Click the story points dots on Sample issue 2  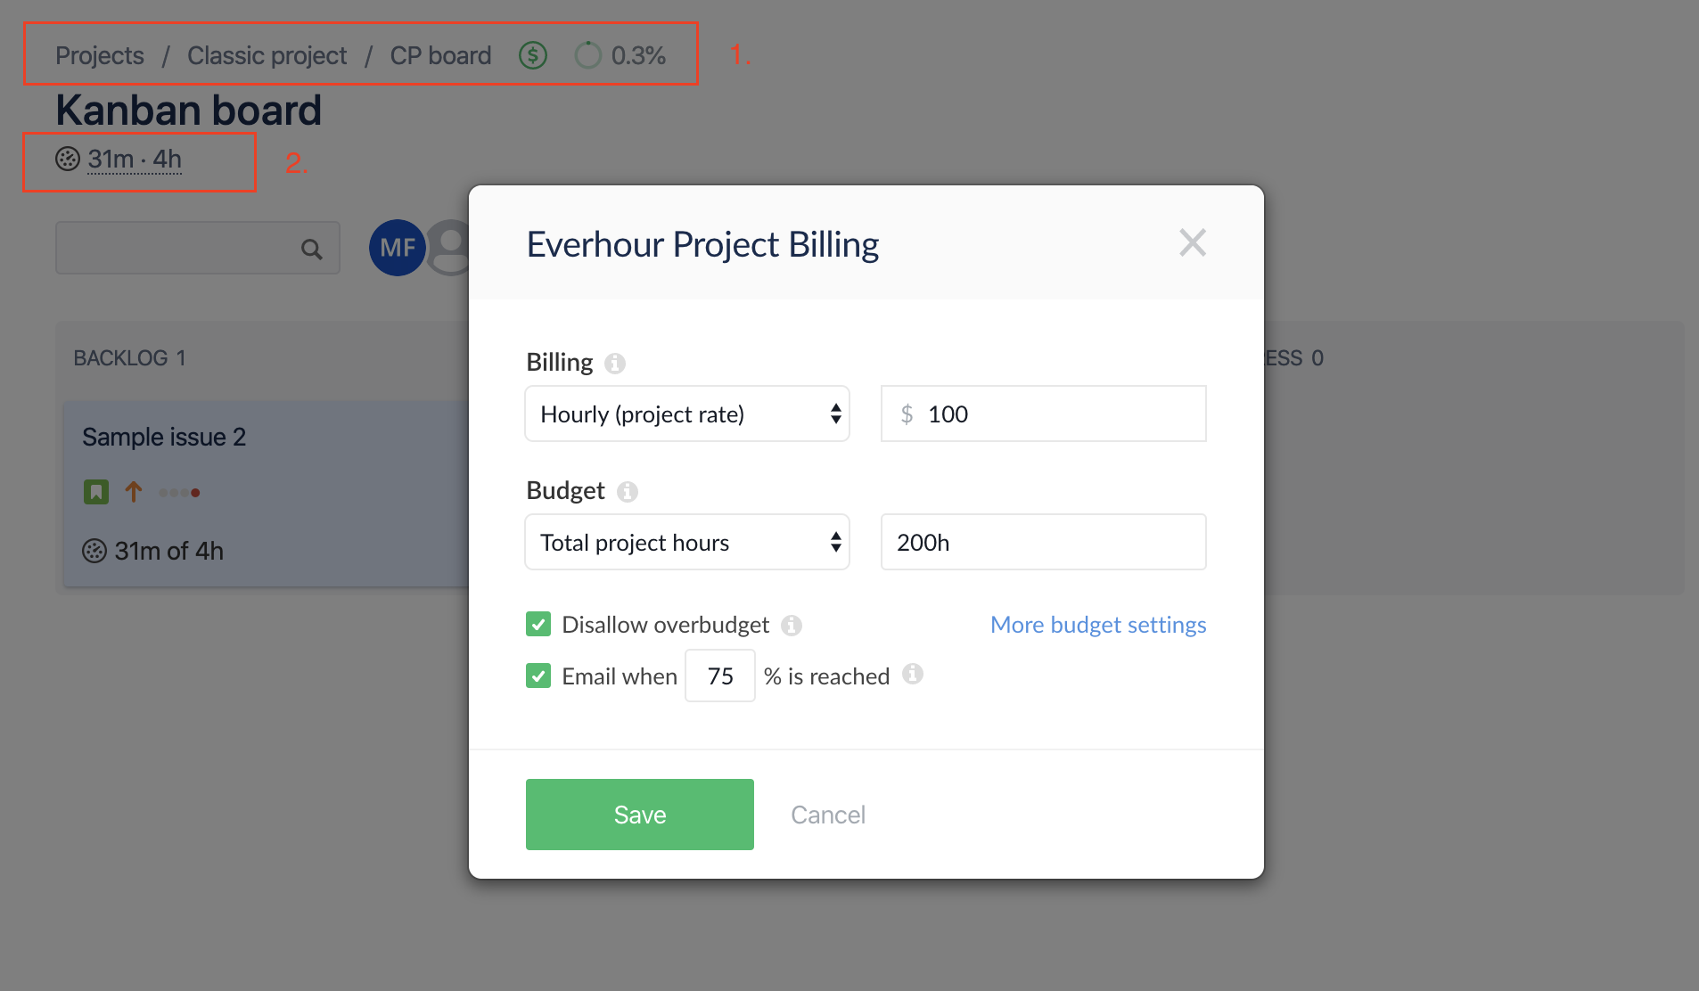(179, 492)
